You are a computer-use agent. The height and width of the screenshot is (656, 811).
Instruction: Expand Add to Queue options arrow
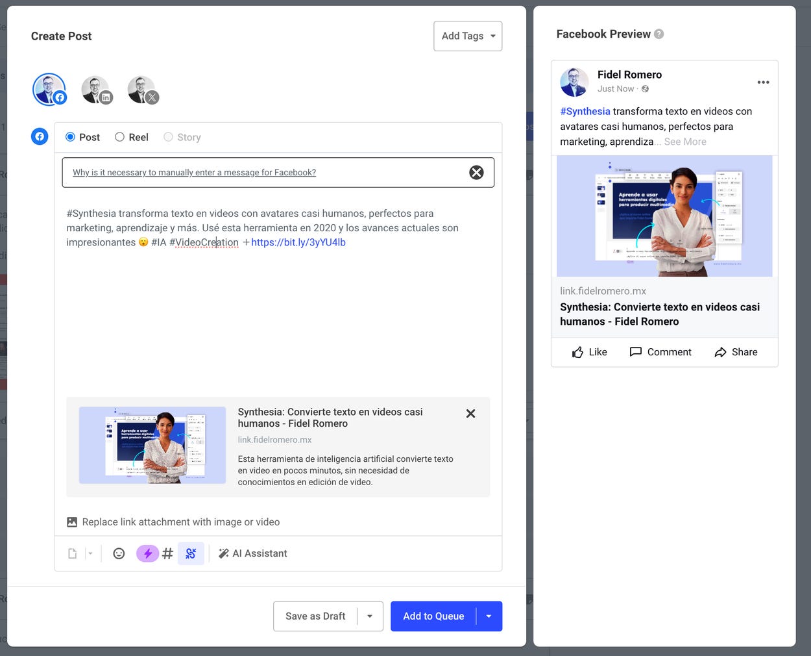tap(489, 616)
